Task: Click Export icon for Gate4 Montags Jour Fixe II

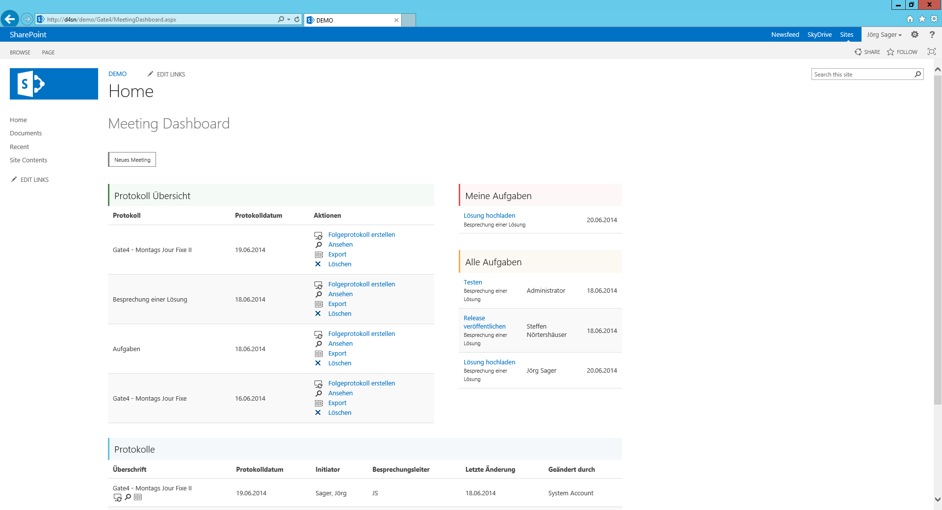Action: coord(318,255)
